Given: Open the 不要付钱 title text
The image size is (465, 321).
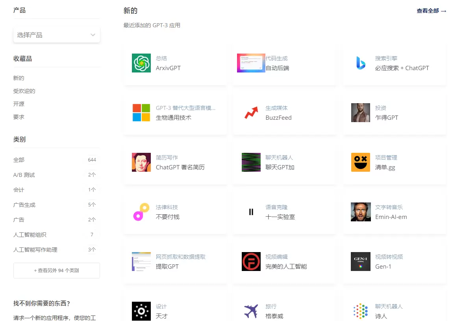Looking at the screenshot, I should pyautogui.click(x=168, y=217).
